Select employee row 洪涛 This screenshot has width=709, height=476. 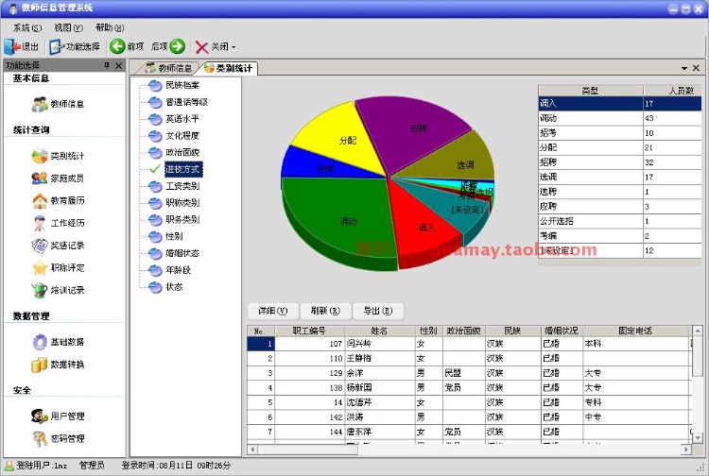(x=469, y=416)
